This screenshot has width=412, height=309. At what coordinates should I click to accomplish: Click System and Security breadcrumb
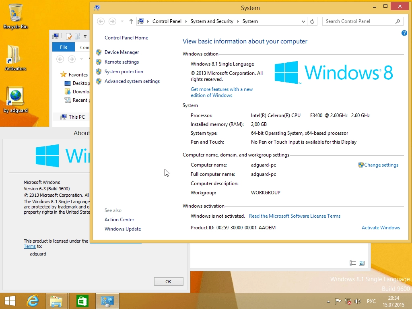coord(212,21)
